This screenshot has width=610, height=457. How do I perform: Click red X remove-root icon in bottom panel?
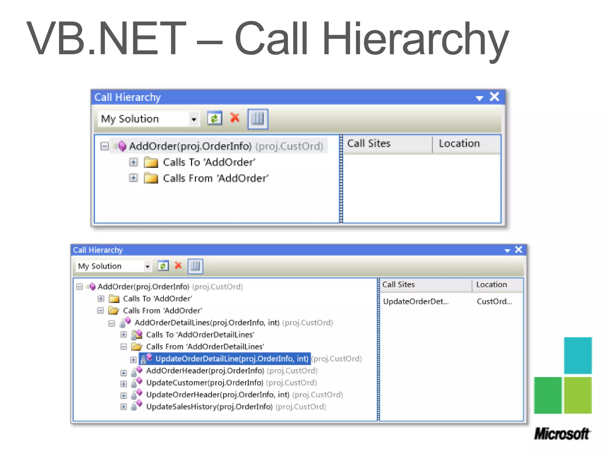point(178,265)
